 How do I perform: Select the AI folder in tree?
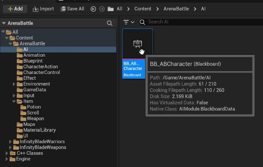click(x=22, y=50)
